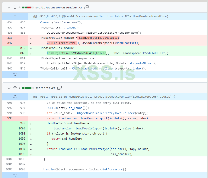This screenshot has width=208, height=178.
Task: Collapse the accessor-assembler.cc file diff
Action: point(8,7)
